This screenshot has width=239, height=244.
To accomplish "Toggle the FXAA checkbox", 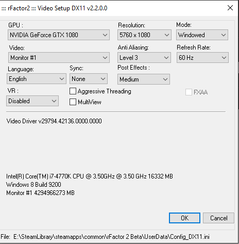I will 189,92.
